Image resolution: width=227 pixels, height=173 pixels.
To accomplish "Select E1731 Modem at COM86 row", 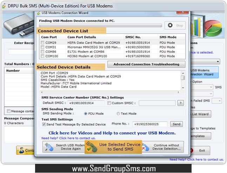I will (112, 52).
